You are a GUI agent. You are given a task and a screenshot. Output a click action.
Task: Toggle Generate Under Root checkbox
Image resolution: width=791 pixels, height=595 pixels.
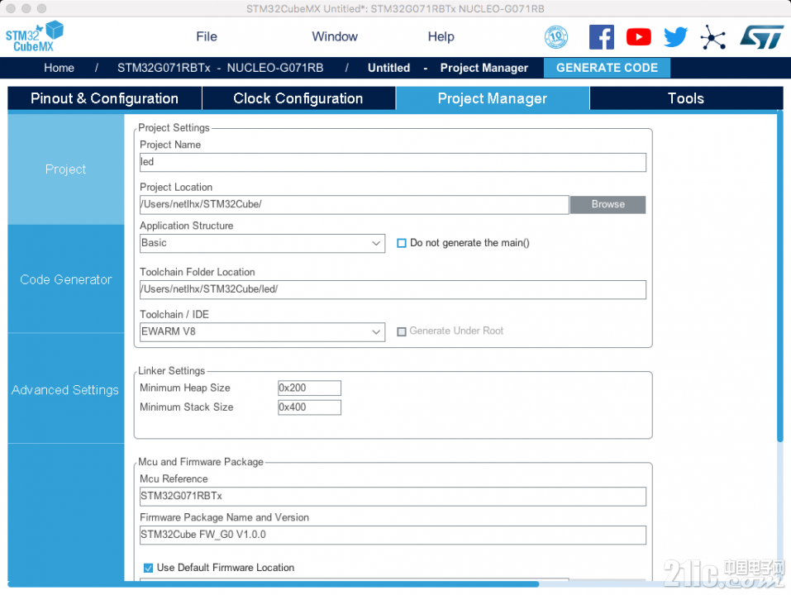point(402,331)
